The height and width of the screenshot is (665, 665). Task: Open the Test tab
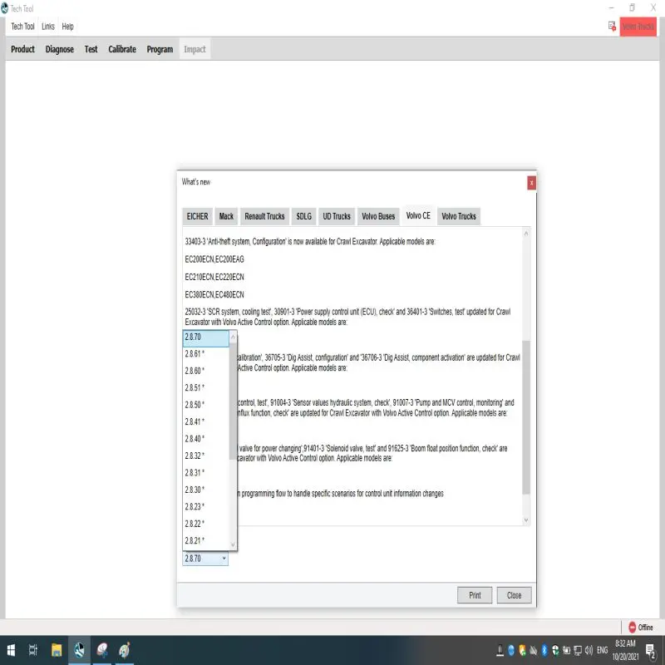(91, 49)
